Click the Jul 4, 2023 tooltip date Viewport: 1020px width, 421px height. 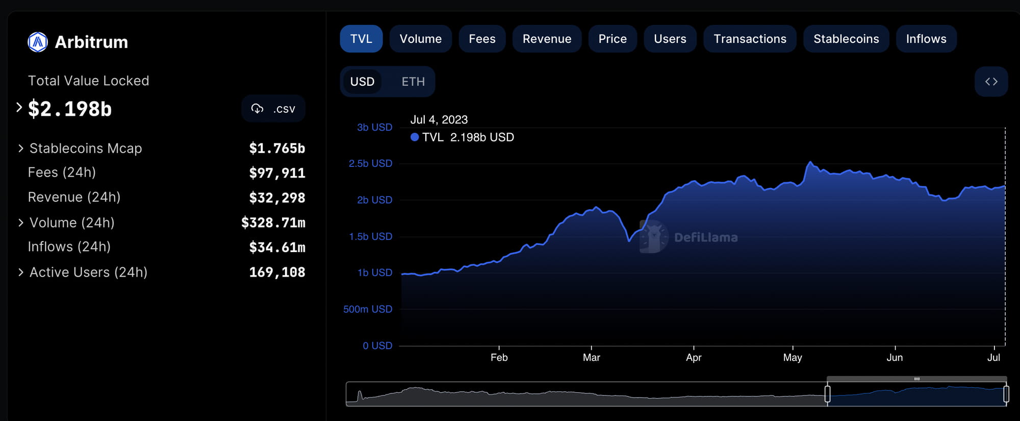click(439, 119)
